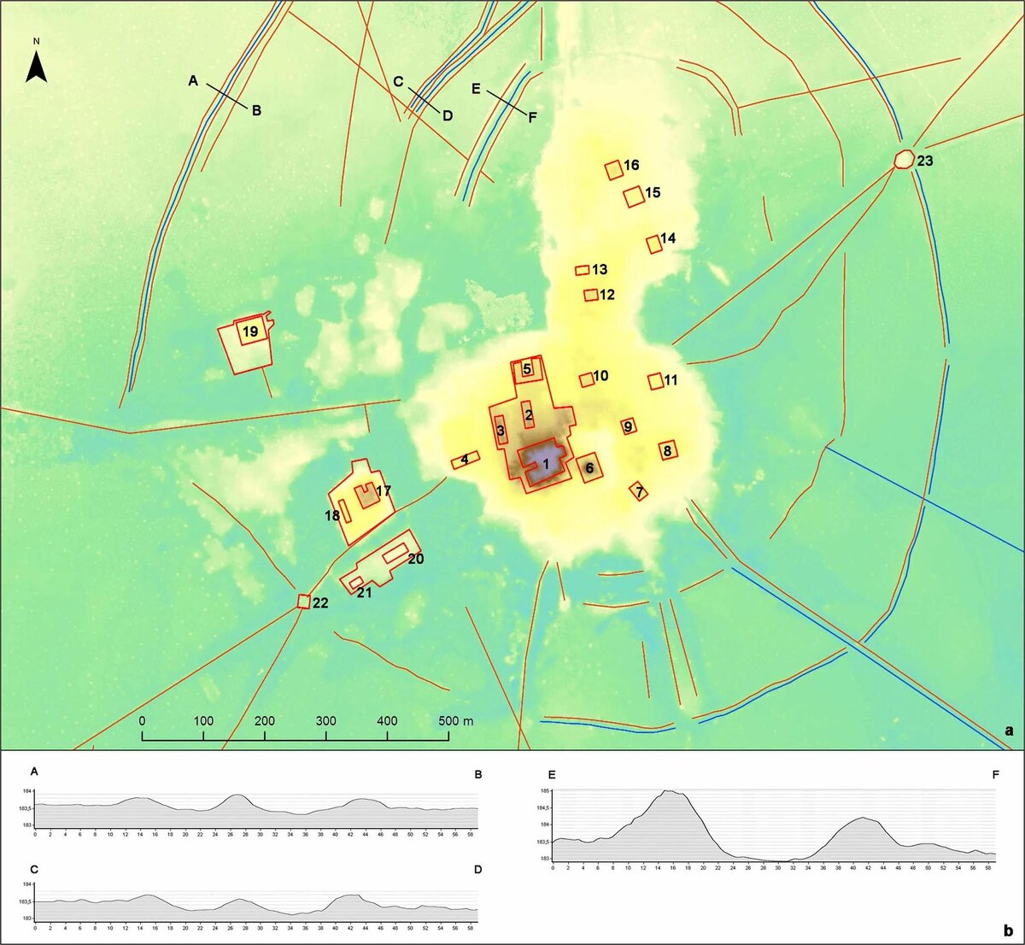
Task: Click the panel letter 'b' below the profiles
Action: tap(1009, 930)
